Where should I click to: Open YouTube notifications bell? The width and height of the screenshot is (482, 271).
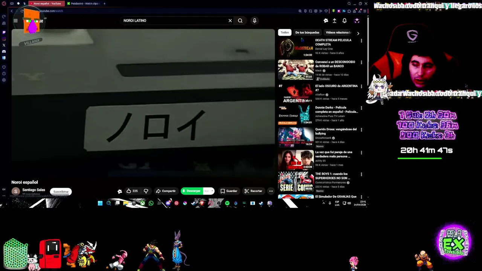click(345, 21)
